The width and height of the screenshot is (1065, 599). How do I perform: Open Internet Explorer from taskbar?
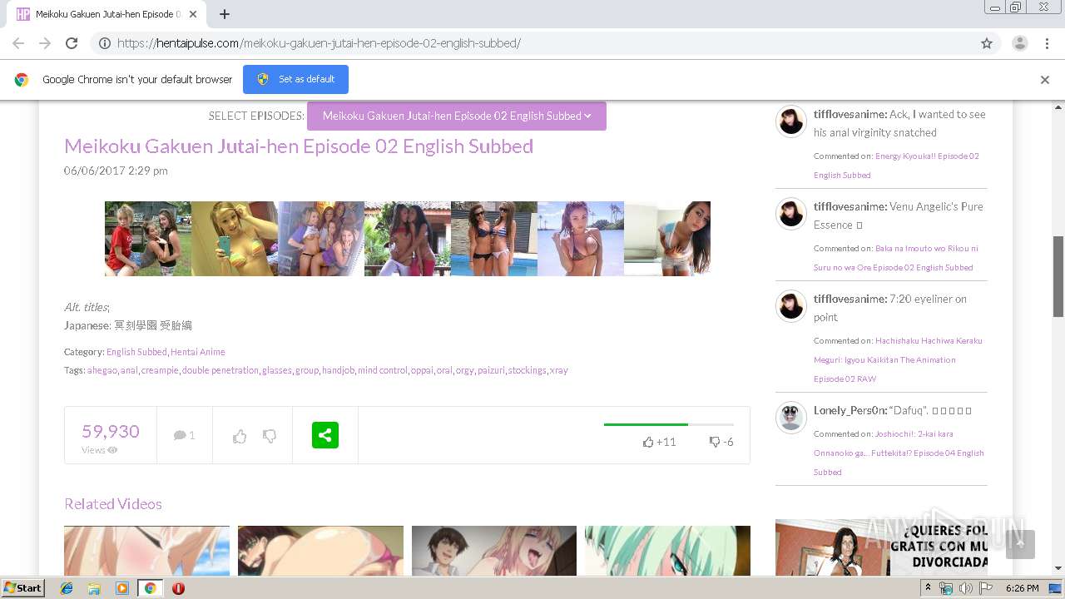67,588
